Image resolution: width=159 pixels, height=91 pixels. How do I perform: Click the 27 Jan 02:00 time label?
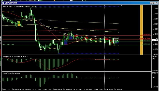click(x=119, y=89)
